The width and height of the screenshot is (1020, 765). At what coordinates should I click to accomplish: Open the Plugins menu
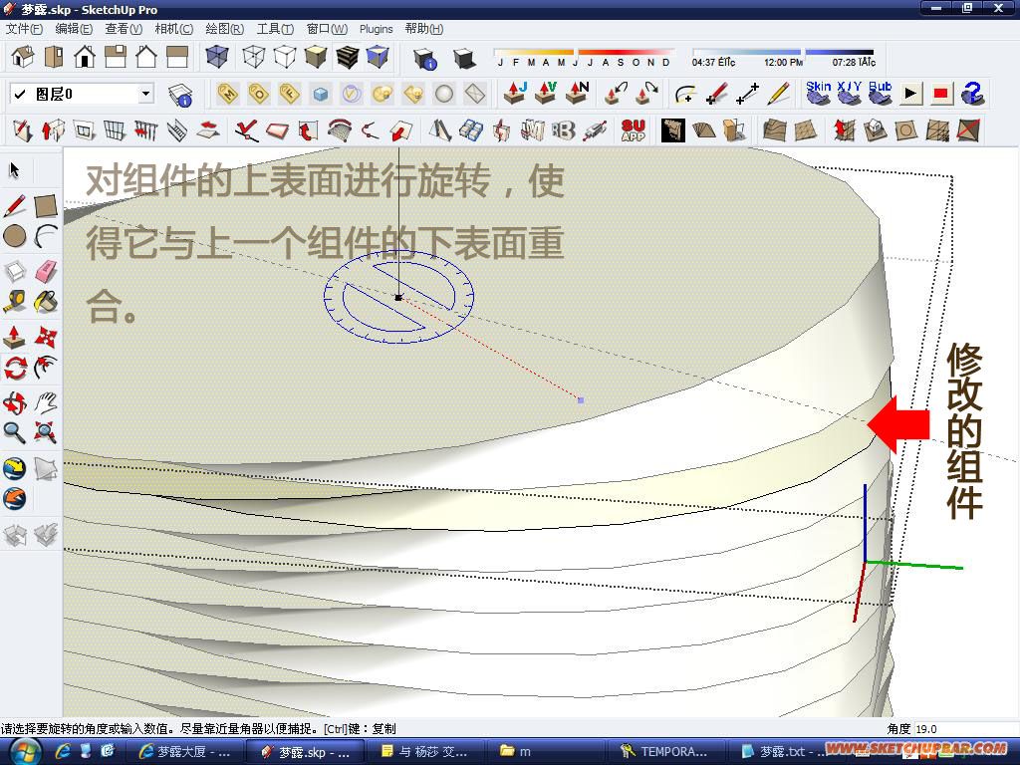click(x=376, y=29)
